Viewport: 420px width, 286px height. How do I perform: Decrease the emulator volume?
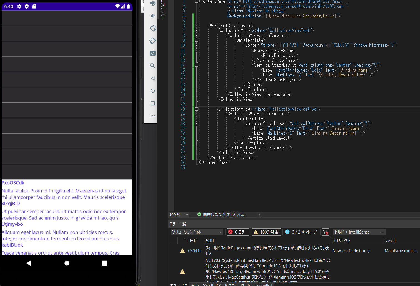coord(152,16)
